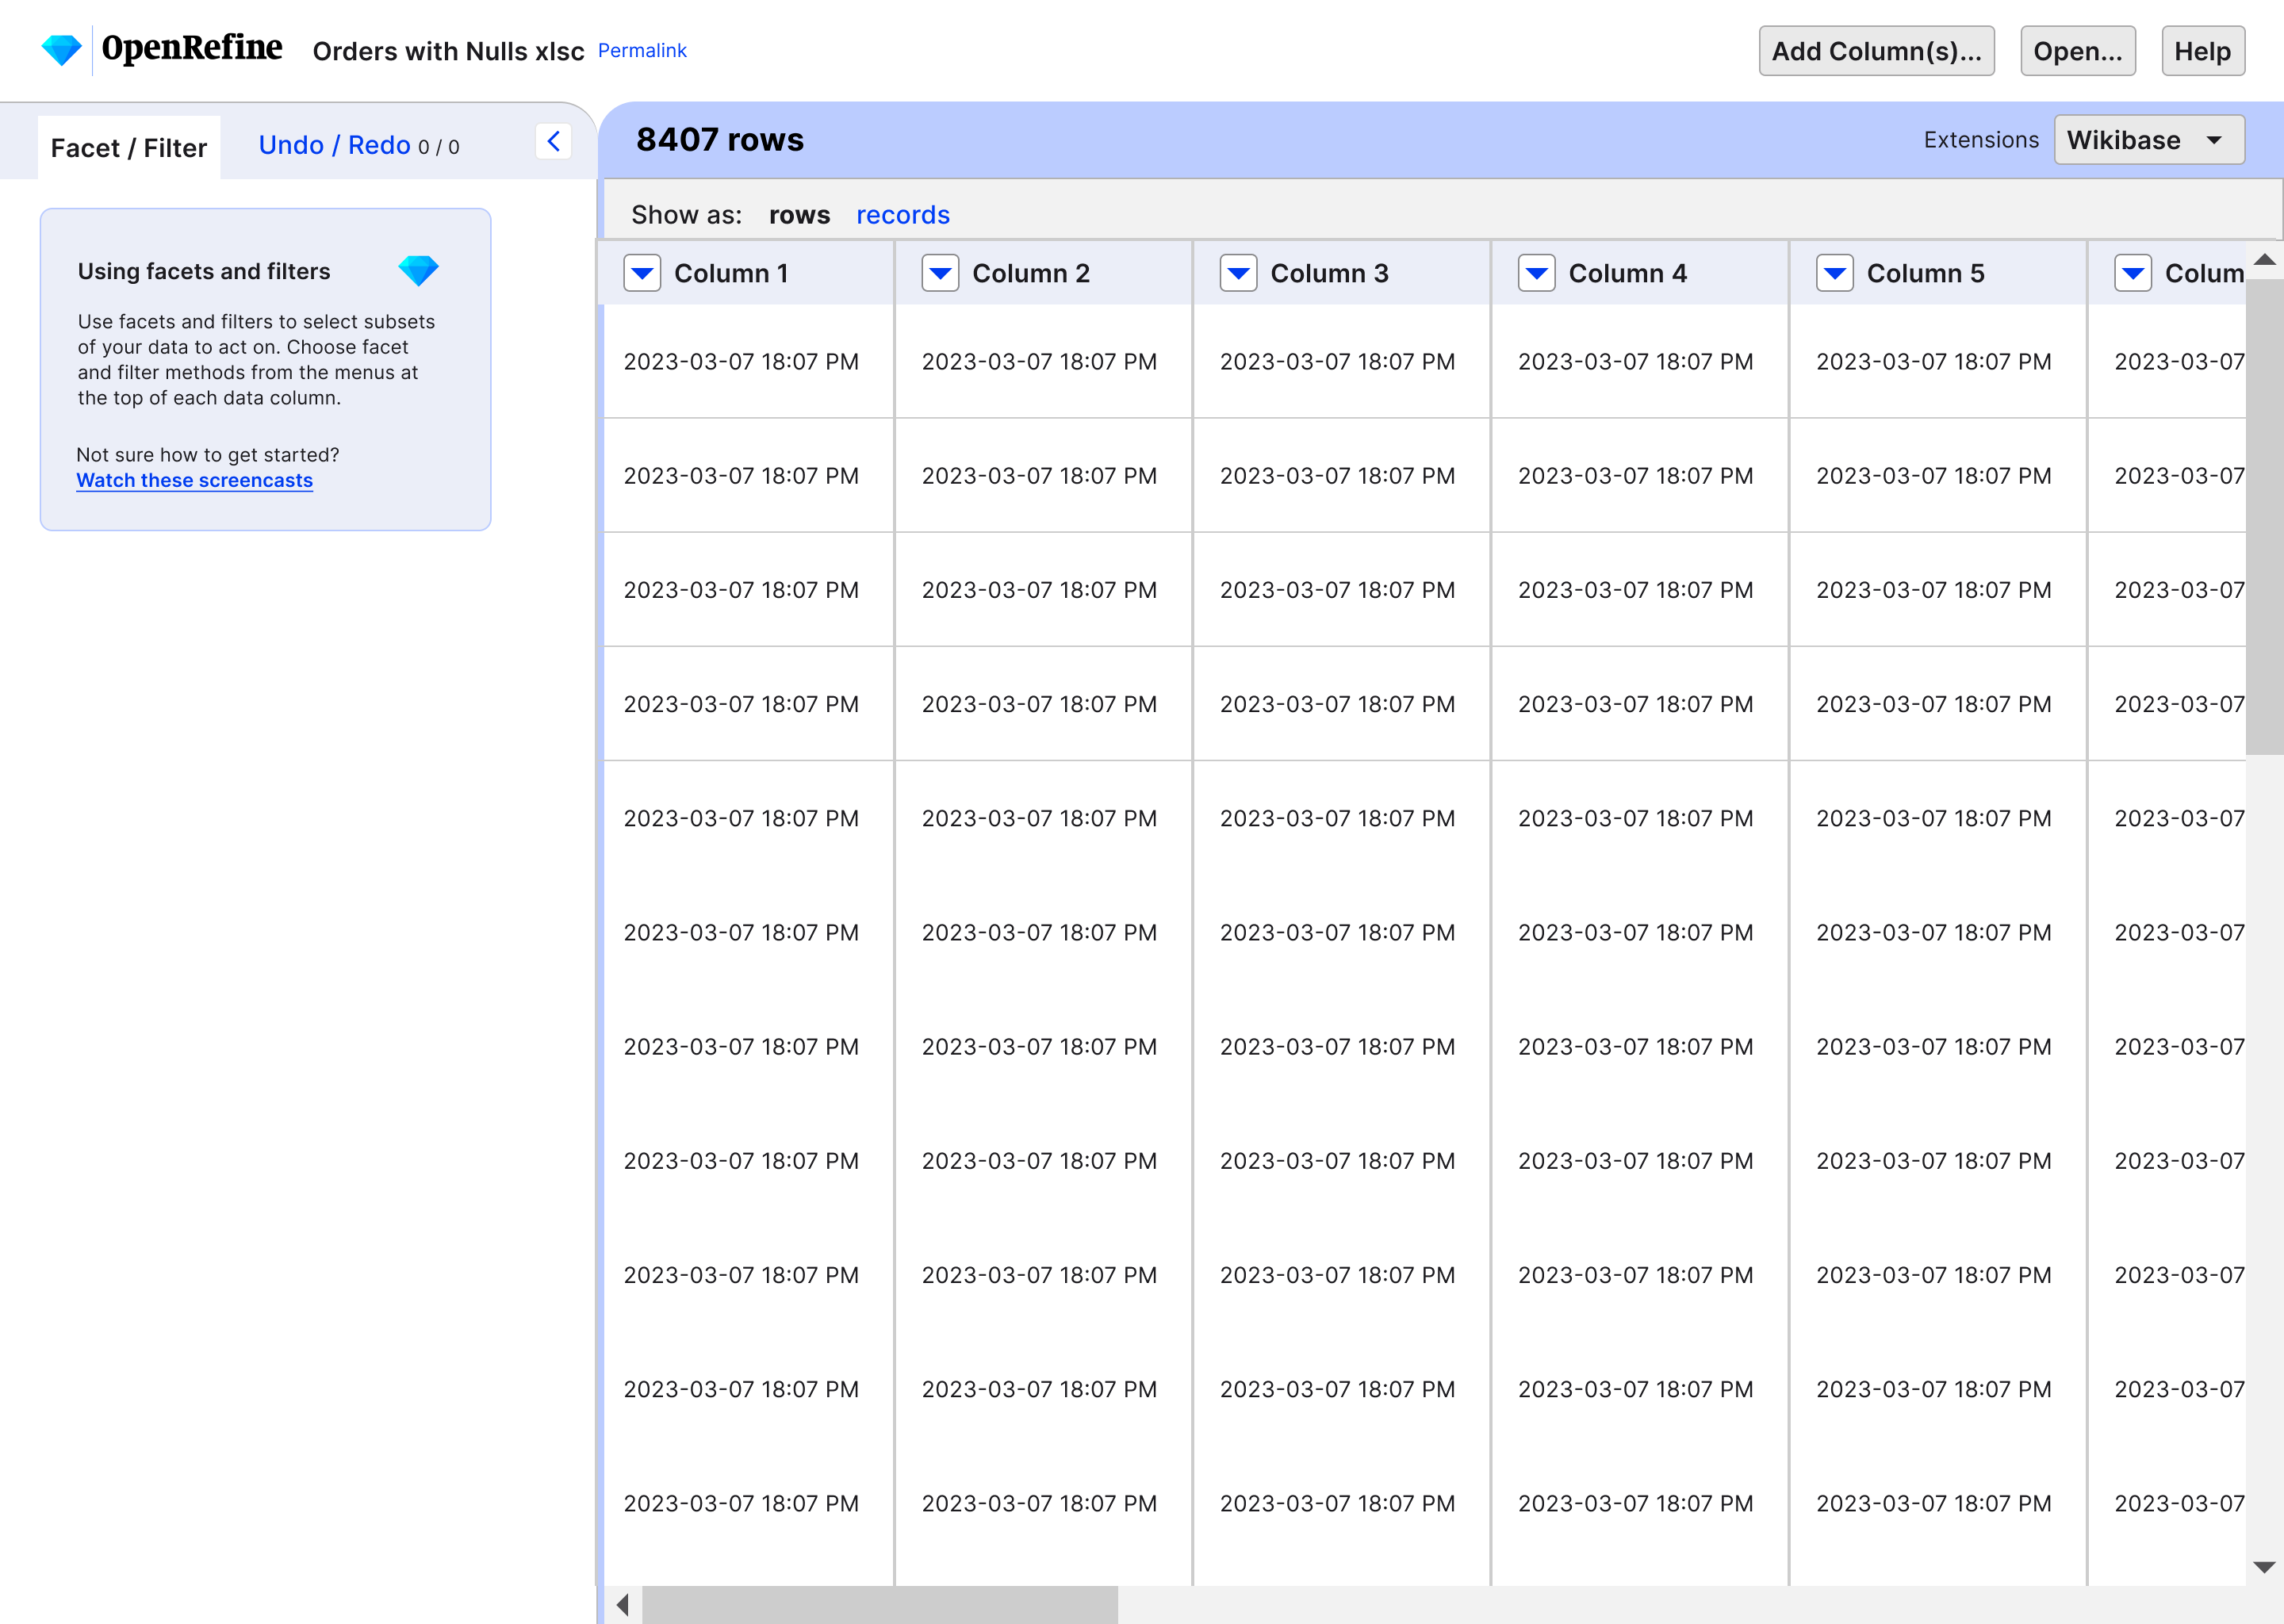Open the Watch these screencasts link
The width and height of the screenshot is (2284, 1624).
click(194, 480)
